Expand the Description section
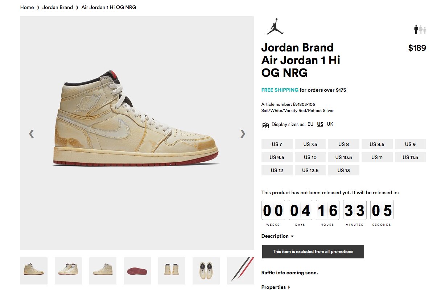 tap(277, 236)
